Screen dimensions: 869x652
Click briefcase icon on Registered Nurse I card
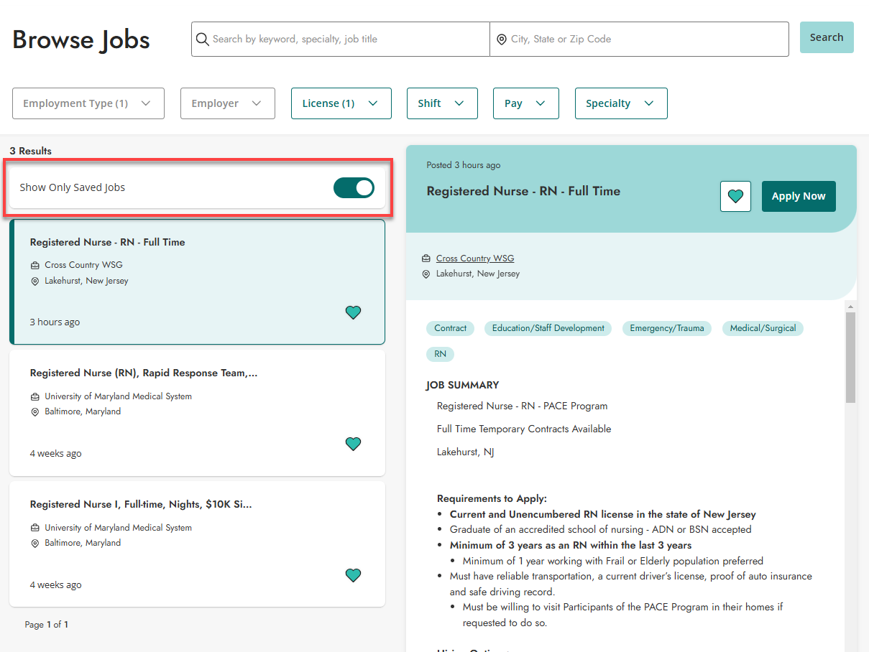click(35, 528)
